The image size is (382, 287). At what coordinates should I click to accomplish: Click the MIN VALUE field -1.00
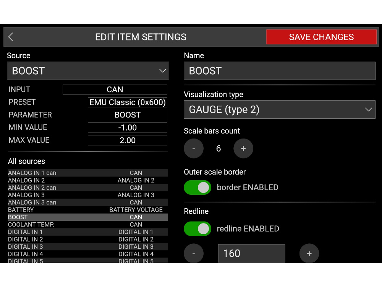point(128,128)
